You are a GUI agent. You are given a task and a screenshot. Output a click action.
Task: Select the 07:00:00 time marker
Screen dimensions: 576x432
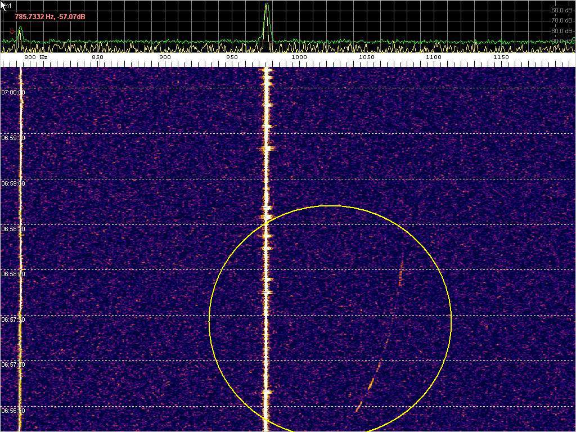click(13, 92)
